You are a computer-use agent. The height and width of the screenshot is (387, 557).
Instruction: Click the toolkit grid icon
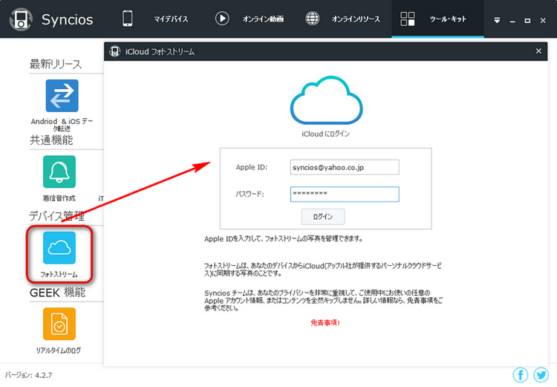(x=408, y=19)
